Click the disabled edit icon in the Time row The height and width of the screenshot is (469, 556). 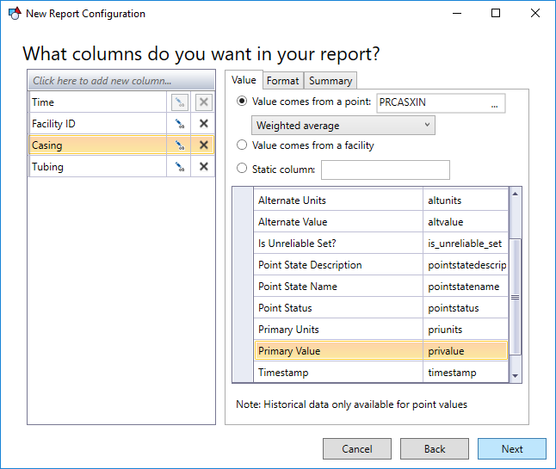pos(180,102)
